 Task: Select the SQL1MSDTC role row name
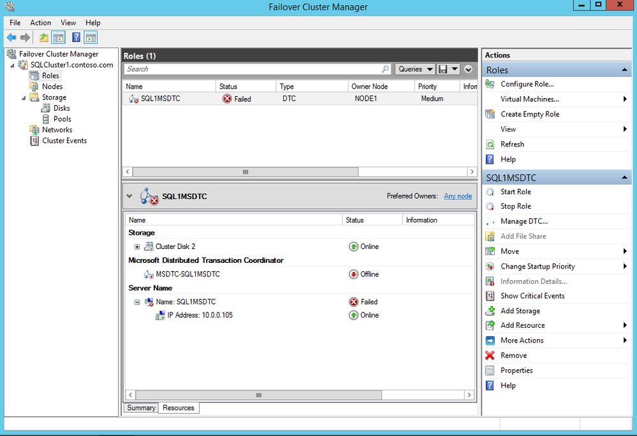click(161, 99)
